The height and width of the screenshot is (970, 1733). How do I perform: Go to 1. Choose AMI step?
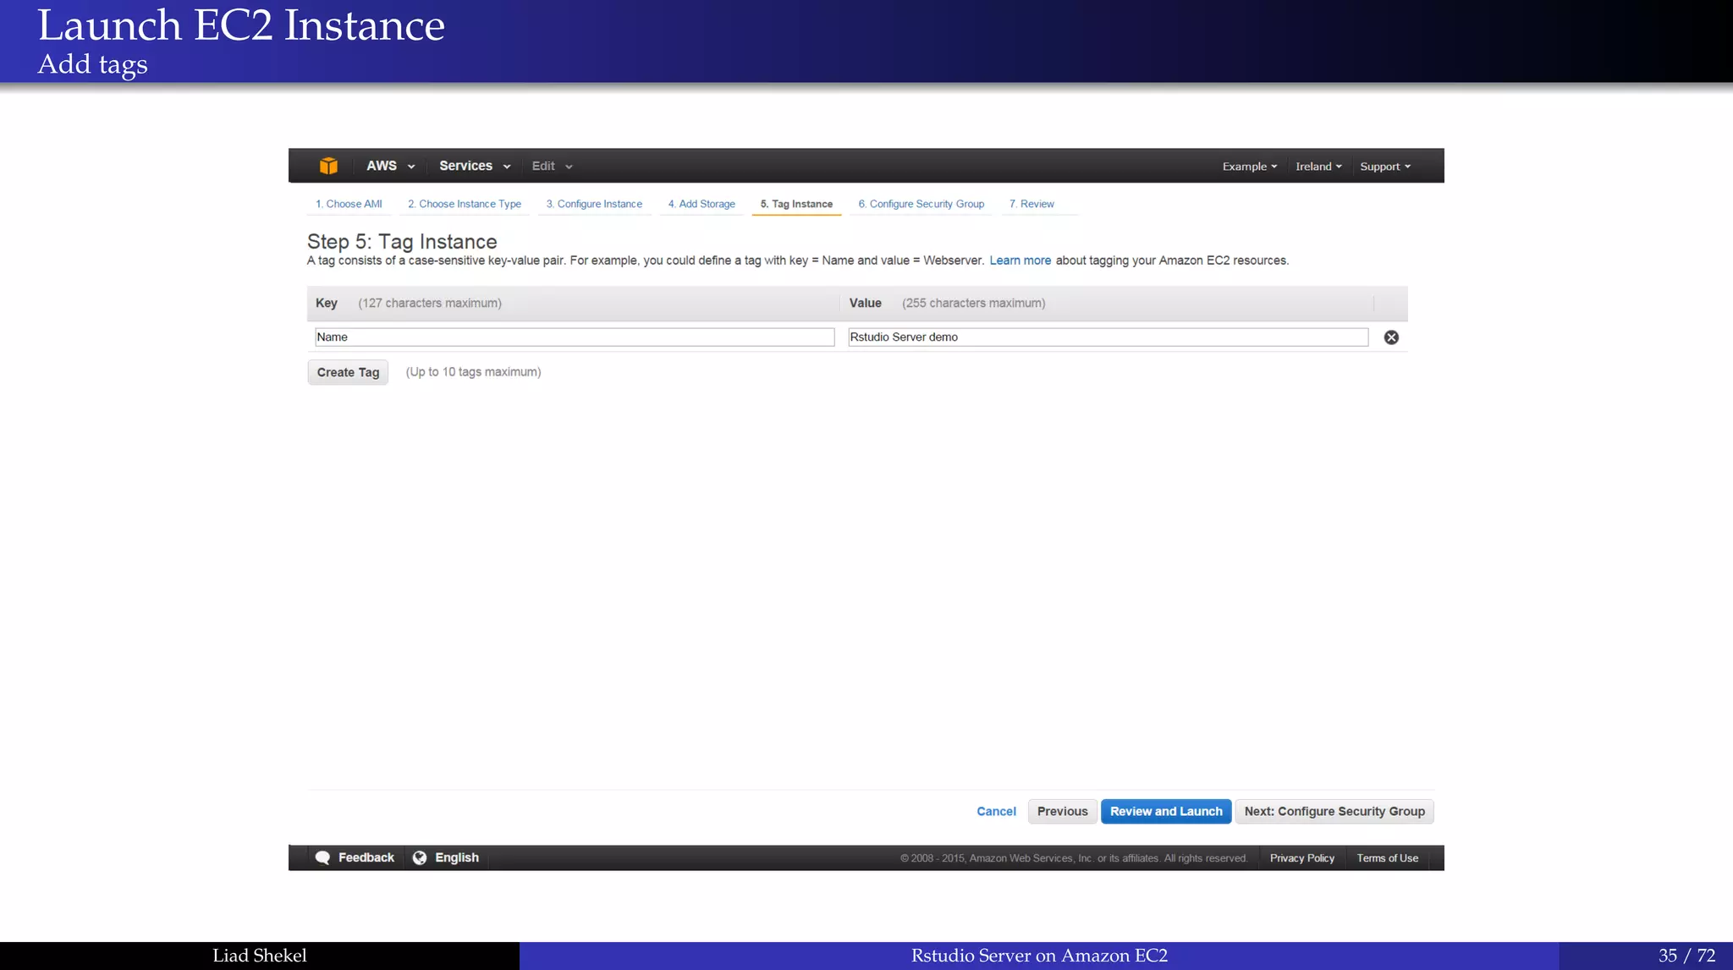349,204
